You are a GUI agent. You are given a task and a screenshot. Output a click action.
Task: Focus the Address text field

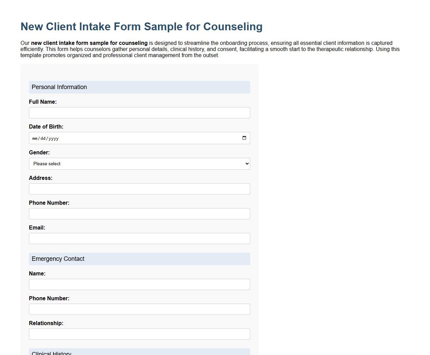pos(140,189)
